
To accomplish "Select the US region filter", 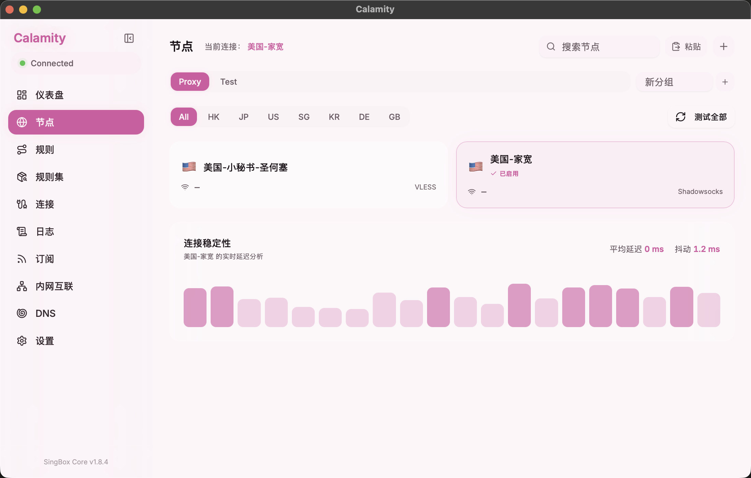I will pos(273,117).
